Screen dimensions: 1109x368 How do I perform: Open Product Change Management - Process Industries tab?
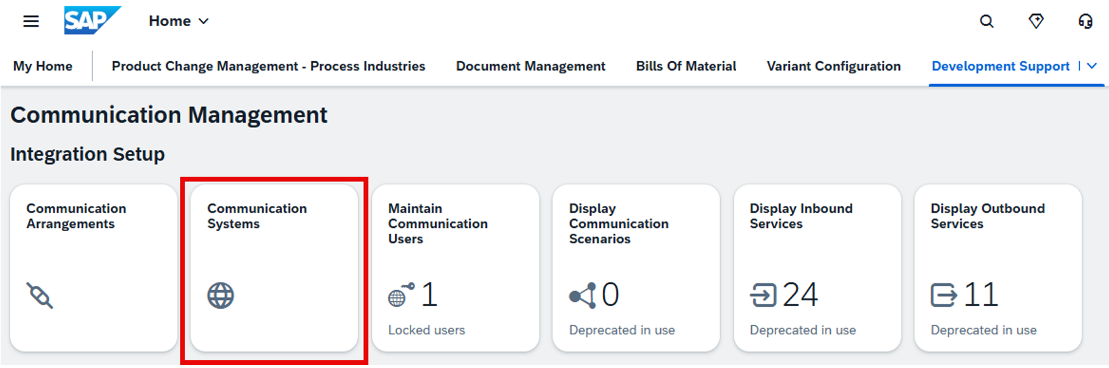pyautogui.click(x=268, y=66)
